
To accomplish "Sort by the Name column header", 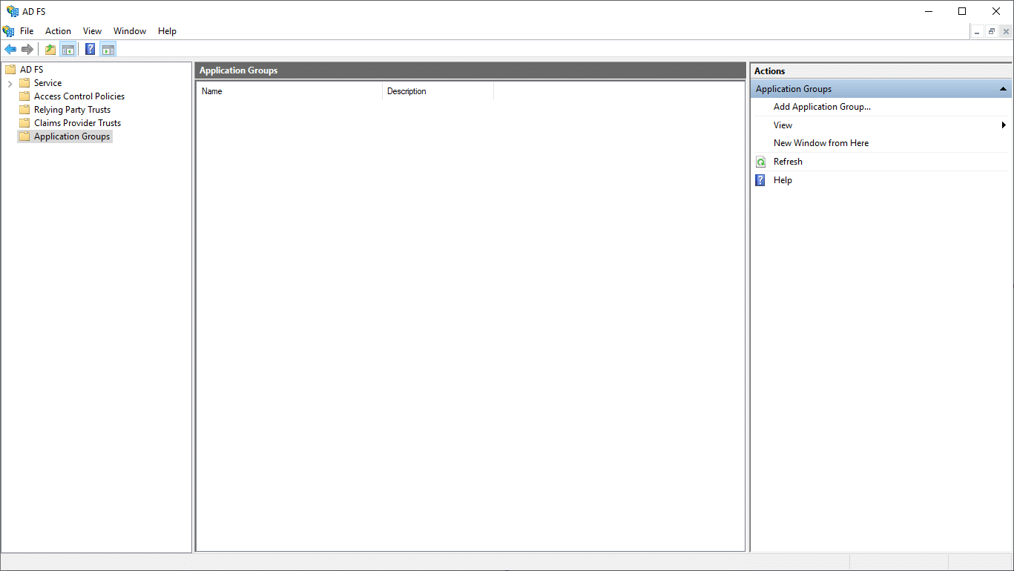I will coord(289,91).
